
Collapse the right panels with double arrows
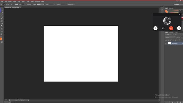[x=163, y=7]
